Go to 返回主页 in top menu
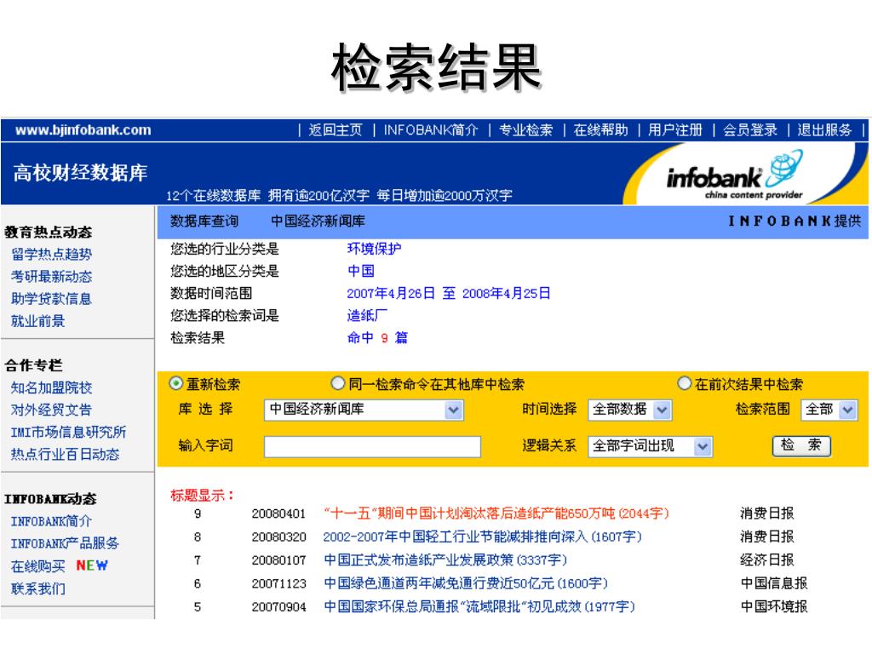The width and height of the screenshot is (872, 654). (336, 130)
